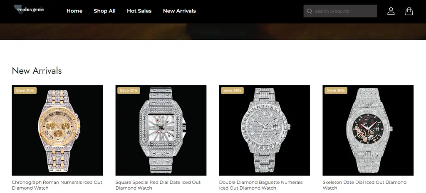426x193 pixels.
Task: Click the New Arrivals section heading
Action: [37, 71]
